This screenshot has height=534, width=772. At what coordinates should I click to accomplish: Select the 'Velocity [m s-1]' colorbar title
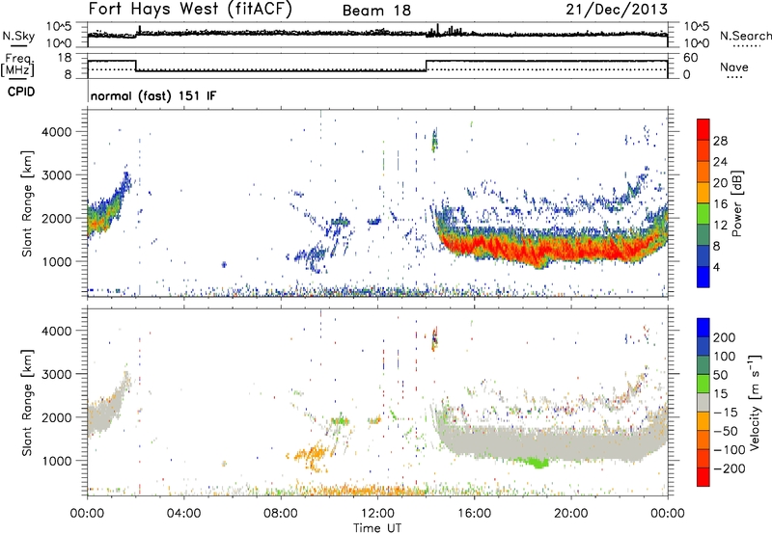click(756, 402)
